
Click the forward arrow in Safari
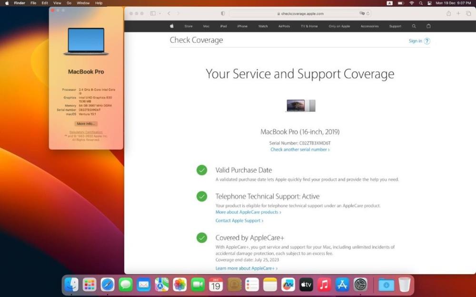click(x=178, y=13)
